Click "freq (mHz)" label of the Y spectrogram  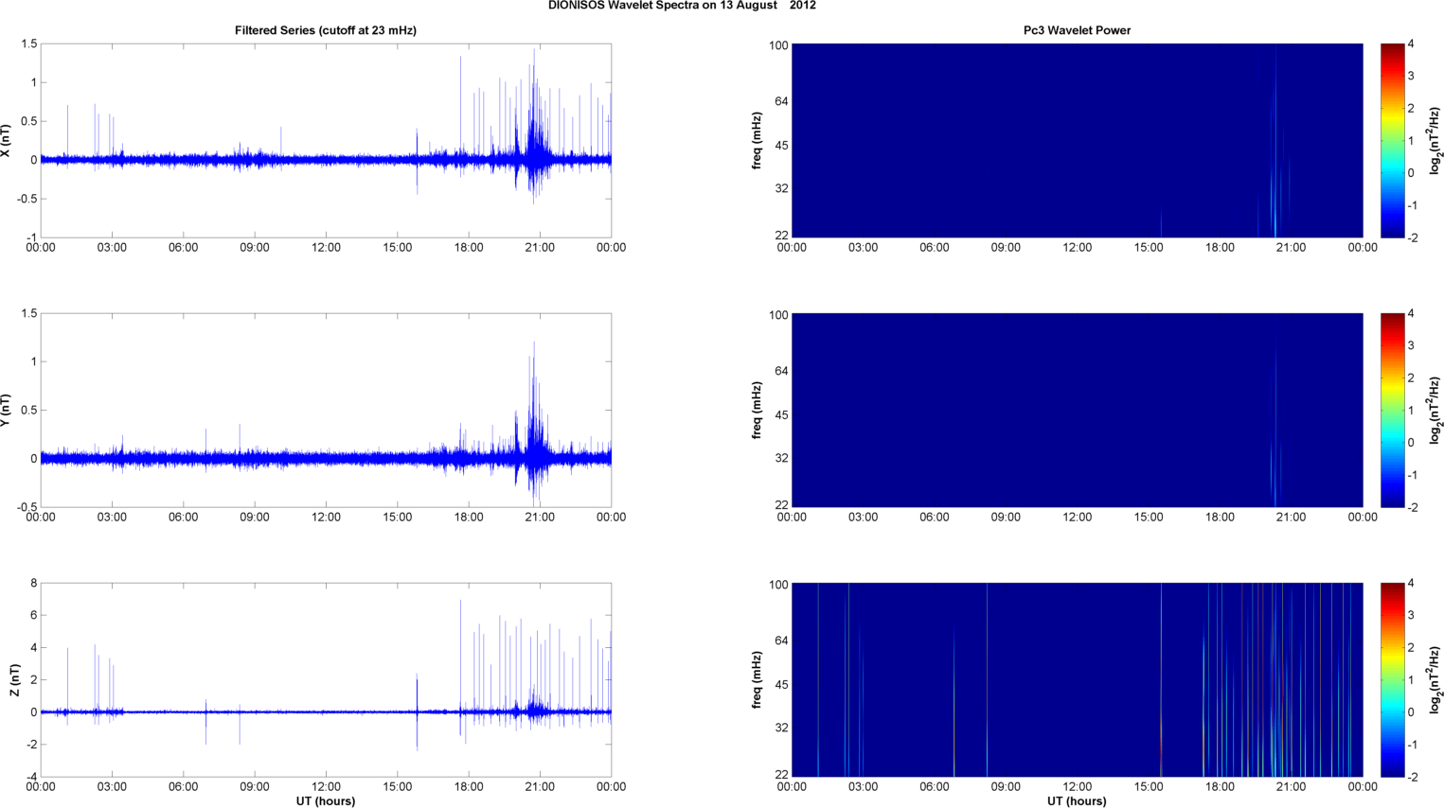pos(758,410)
